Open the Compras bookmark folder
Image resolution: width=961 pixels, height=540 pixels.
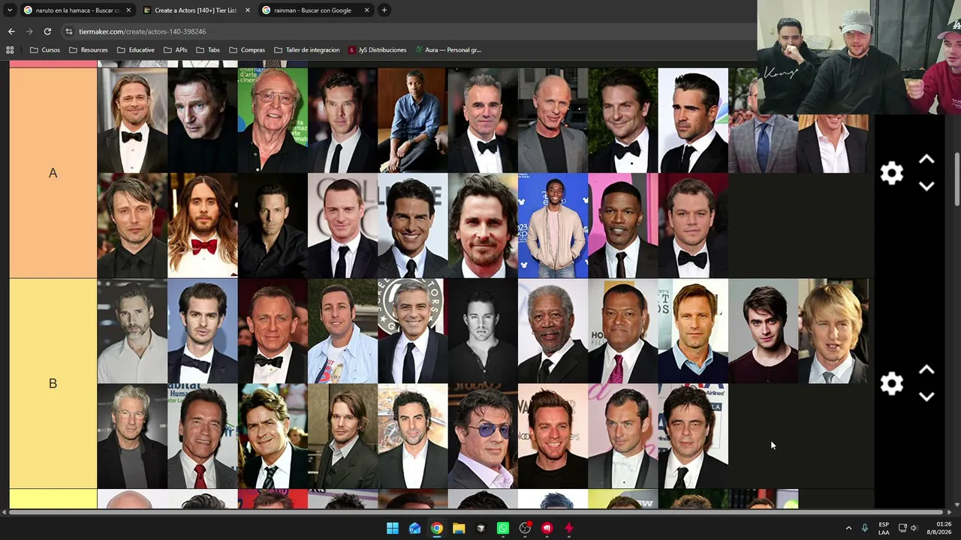click(247, 50)
